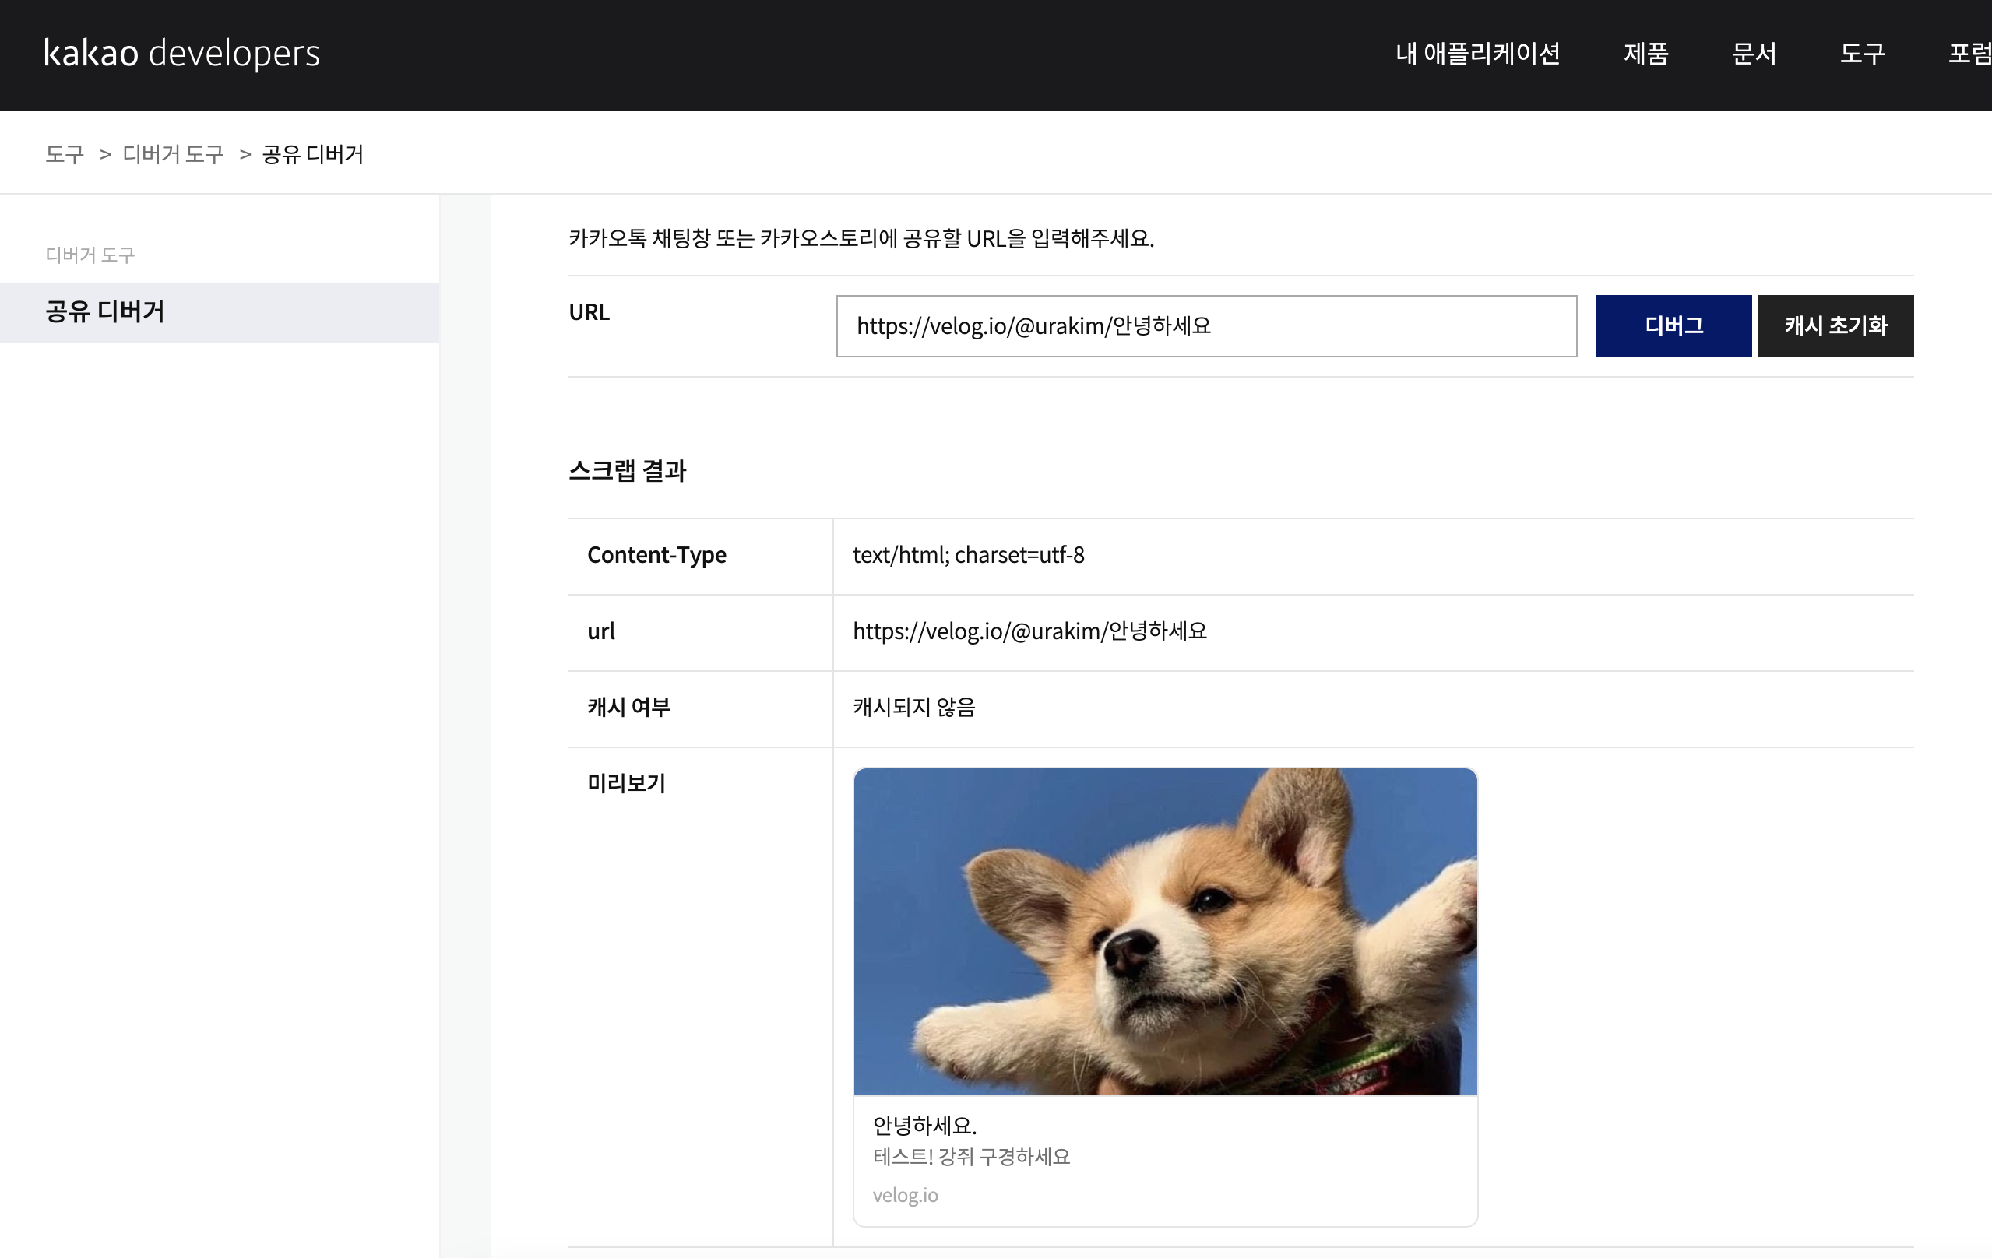
Task: Click the Content-Type value text
Action: click(968, 555)
